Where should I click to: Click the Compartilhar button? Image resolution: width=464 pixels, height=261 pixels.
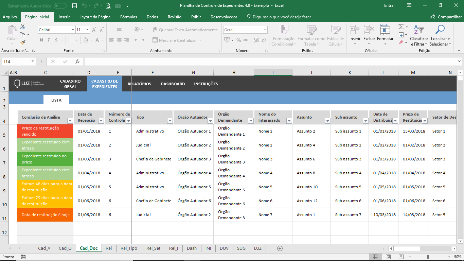point(446,17)
